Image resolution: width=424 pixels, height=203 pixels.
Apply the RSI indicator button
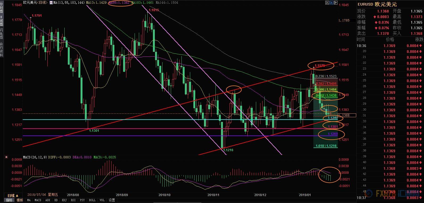(x=73, y=200)
